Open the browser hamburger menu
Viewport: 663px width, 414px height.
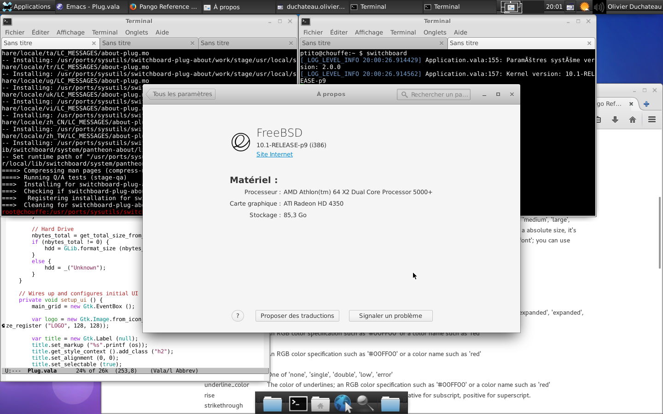652,120
